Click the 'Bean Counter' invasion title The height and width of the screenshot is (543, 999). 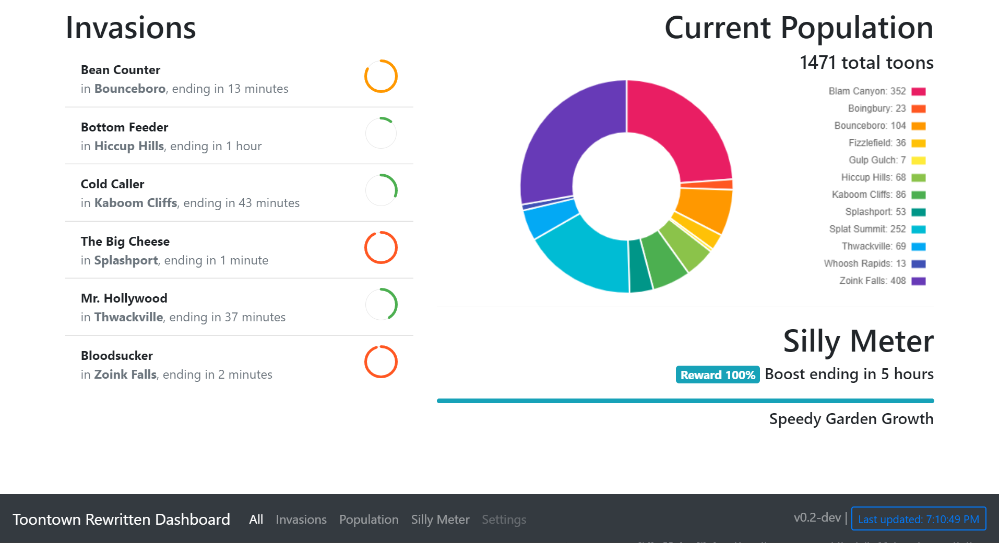click(x=121, y=70)
